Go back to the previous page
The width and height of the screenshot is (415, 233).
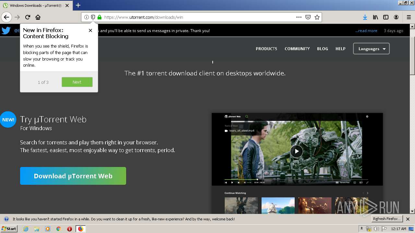pos(6,17)
